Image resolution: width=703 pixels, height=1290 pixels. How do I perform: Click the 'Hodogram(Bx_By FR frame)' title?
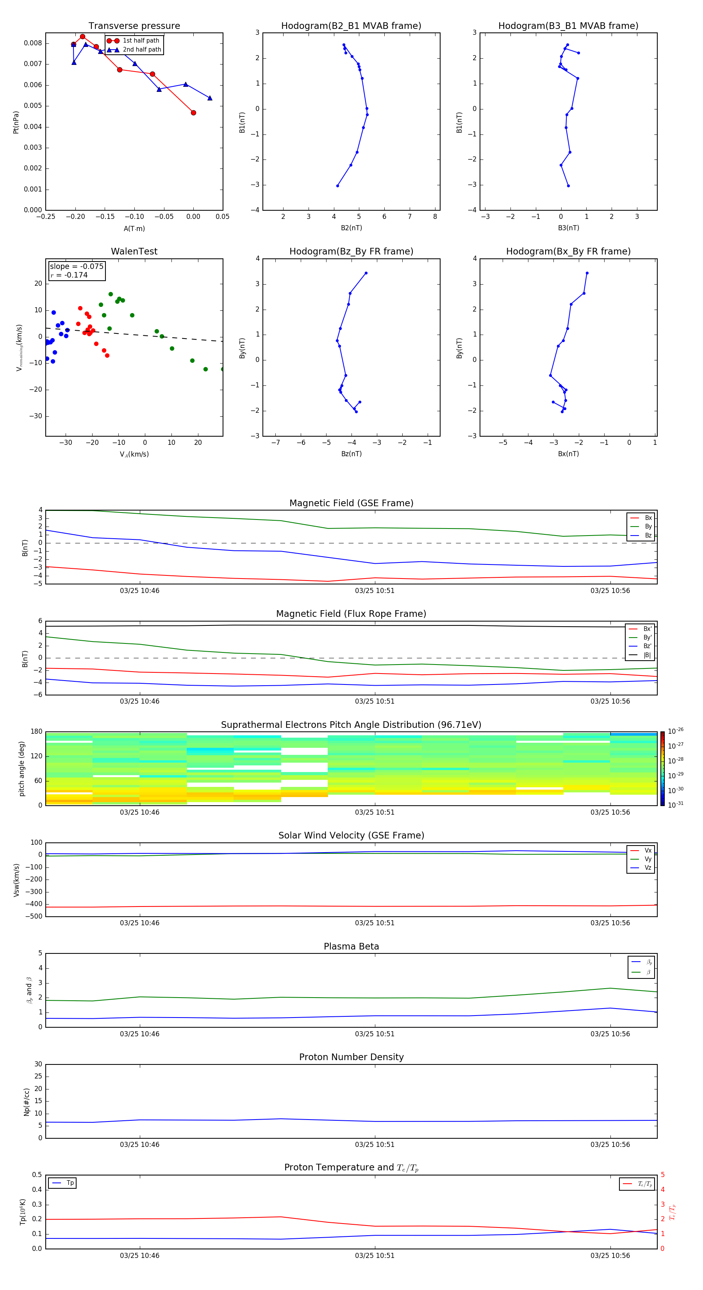point(568,251)
